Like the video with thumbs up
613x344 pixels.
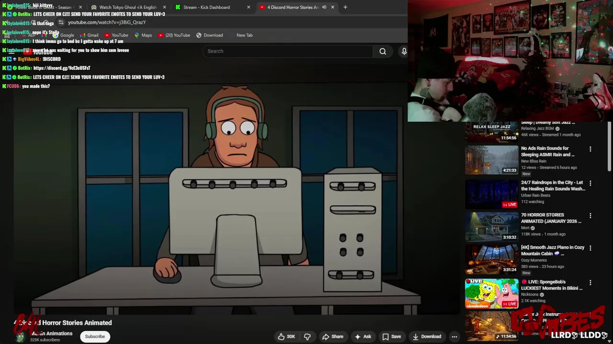[x=286, y=336]
